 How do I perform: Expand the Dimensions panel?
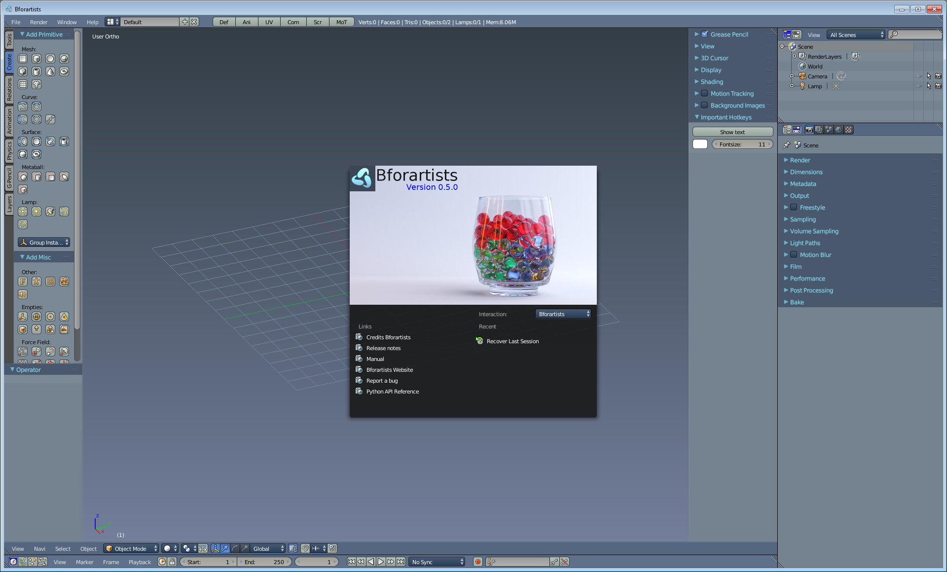(x=806, y=172)
